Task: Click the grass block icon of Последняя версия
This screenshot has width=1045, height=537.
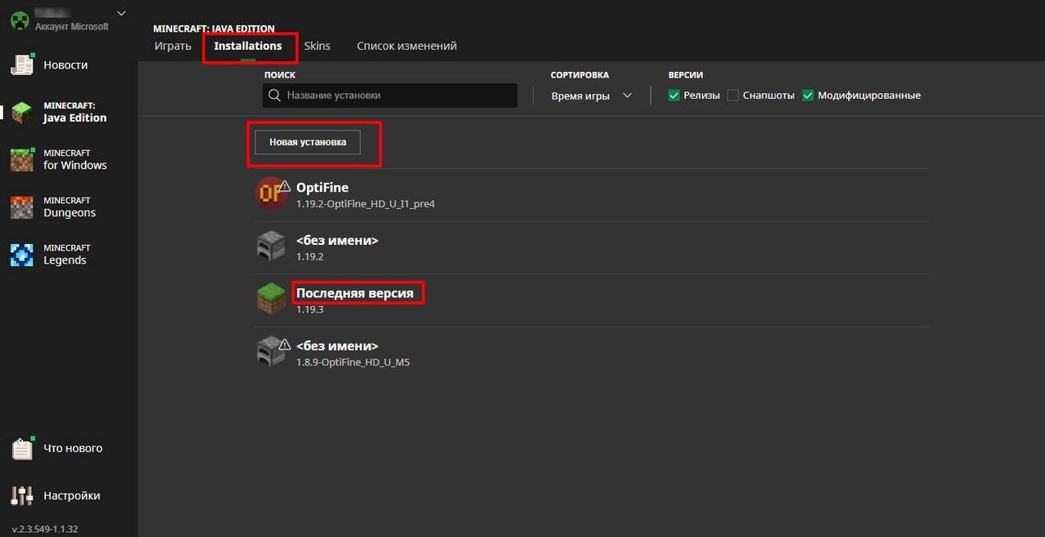Action: 271,299
